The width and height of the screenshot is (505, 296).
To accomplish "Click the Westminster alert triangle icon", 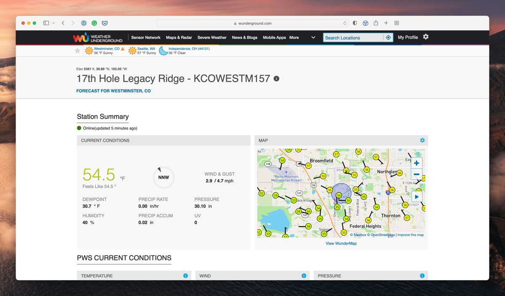I will point(123,49).
